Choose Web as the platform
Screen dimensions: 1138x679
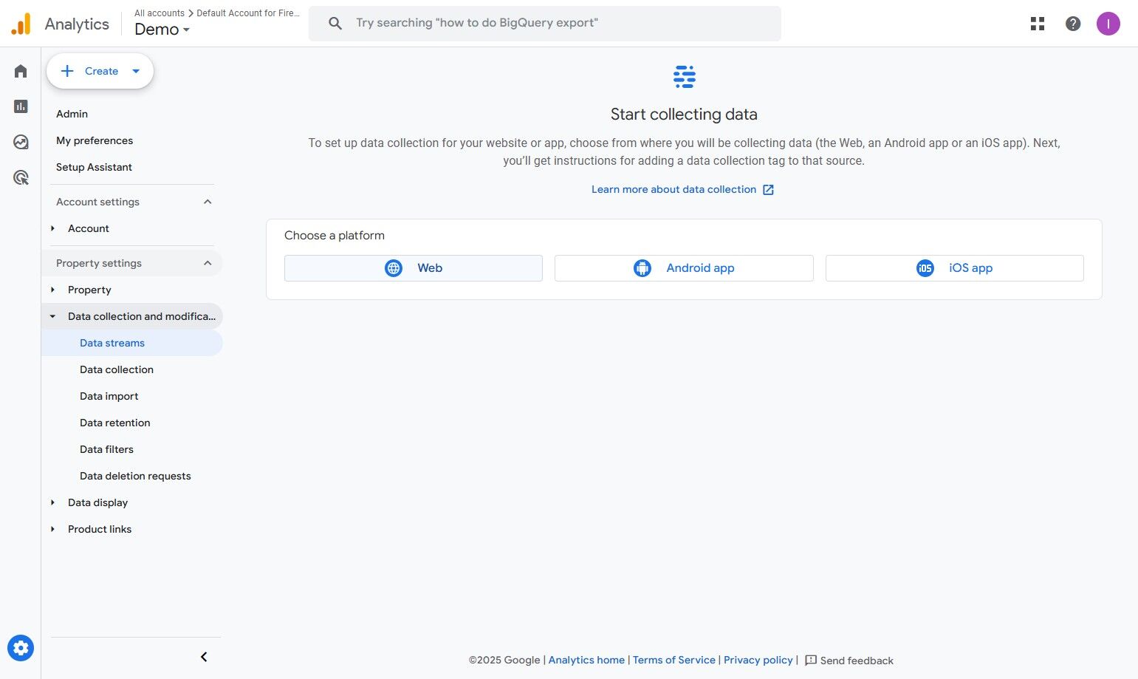[413, 267]
